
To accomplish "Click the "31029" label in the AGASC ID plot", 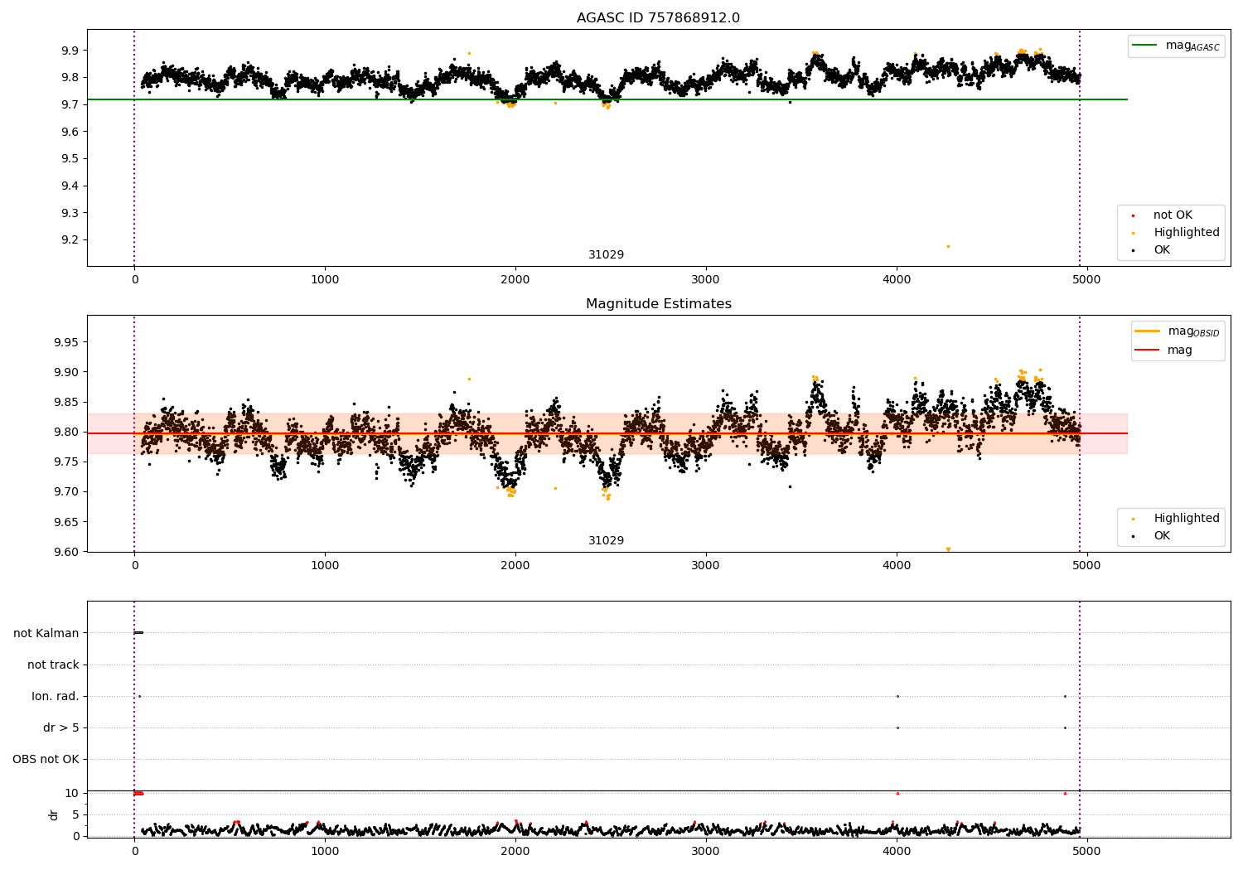I will [606, 255].
